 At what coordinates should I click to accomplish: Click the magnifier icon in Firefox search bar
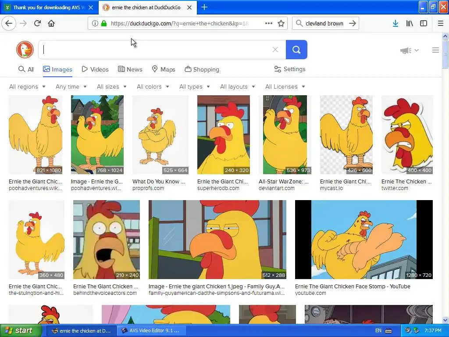(x=299, y=23)
